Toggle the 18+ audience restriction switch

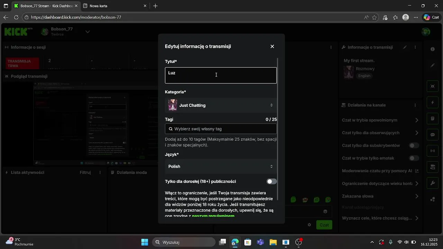pyautogui.click(x=272, y=182)
